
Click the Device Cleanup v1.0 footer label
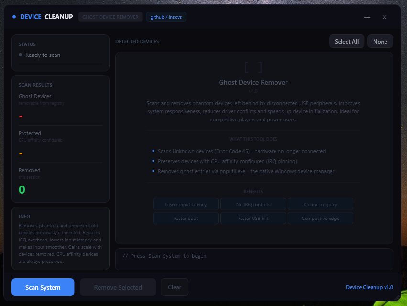[369, 287]
